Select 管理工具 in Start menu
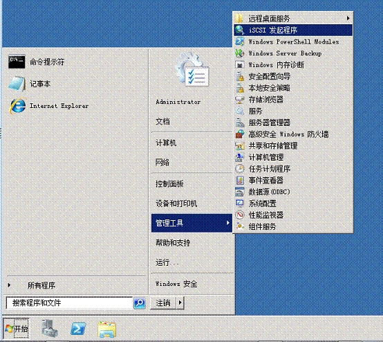Screen dimensions: 383x342 (192, 223)
